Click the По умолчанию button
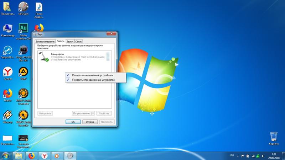The width and height of the screenshot is (285, 160). pos(82,113)
